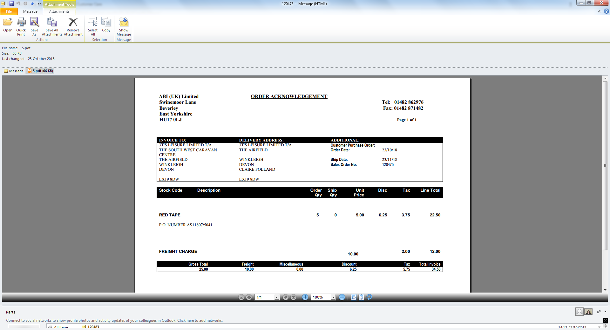
Task: Toggle people pane expand size arrows
Action: pyautogui.click(x=599, y=312)
